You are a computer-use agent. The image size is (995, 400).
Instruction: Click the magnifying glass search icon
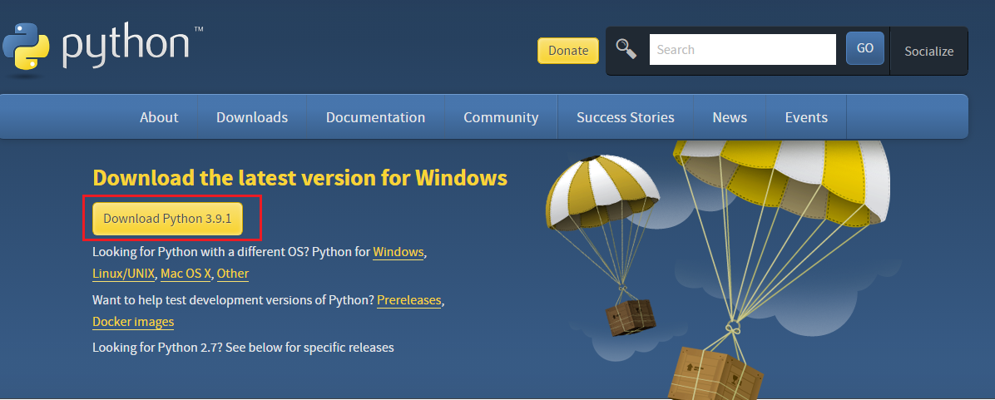[x=626, y=48]
